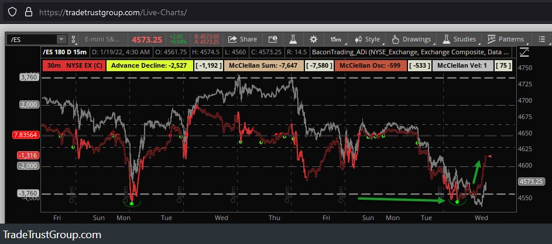Click the link icon beside symbol selector
552x244 pixels.
[x=74, y=40]
